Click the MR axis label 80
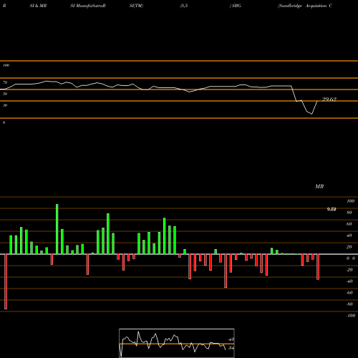Screen dimensions: 358x358 tap(349, 213)
